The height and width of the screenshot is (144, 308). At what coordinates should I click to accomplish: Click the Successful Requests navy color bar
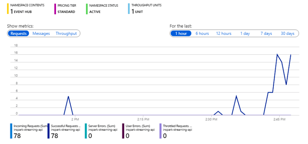(x=48, y=131)
